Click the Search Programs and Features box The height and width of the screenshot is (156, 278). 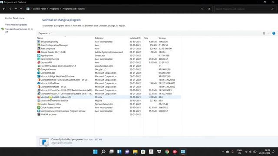coord(245,9)
